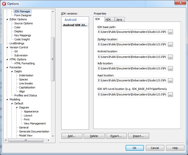Collapse the Diagram tree node
The width and height of the screenshot is (188, 155).
click(17, 108)
